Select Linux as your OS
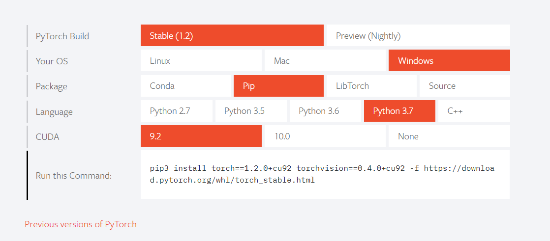 (x=201, y=60)
